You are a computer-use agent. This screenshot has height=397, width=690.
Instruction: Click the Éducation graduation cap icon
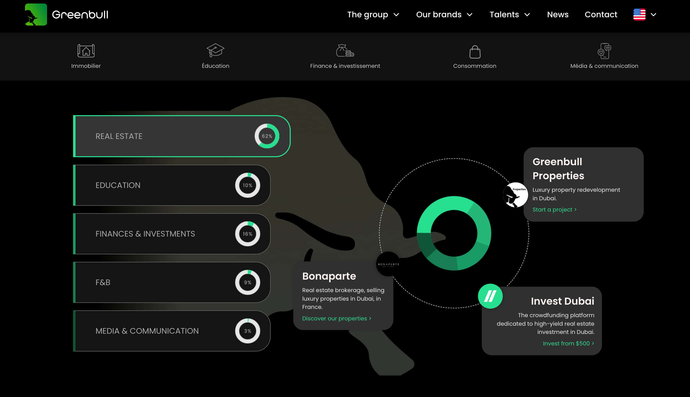coord(215,50)
